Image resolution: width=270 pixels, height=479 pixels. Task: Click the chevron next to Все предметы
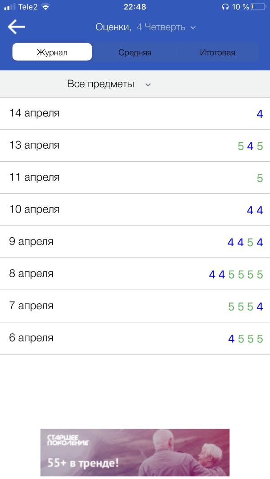[148, 84]
